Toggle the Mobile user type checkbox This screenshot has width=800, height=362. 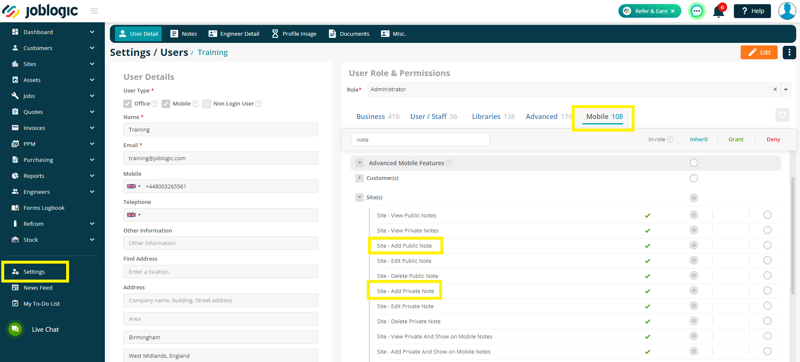point(166,104)
